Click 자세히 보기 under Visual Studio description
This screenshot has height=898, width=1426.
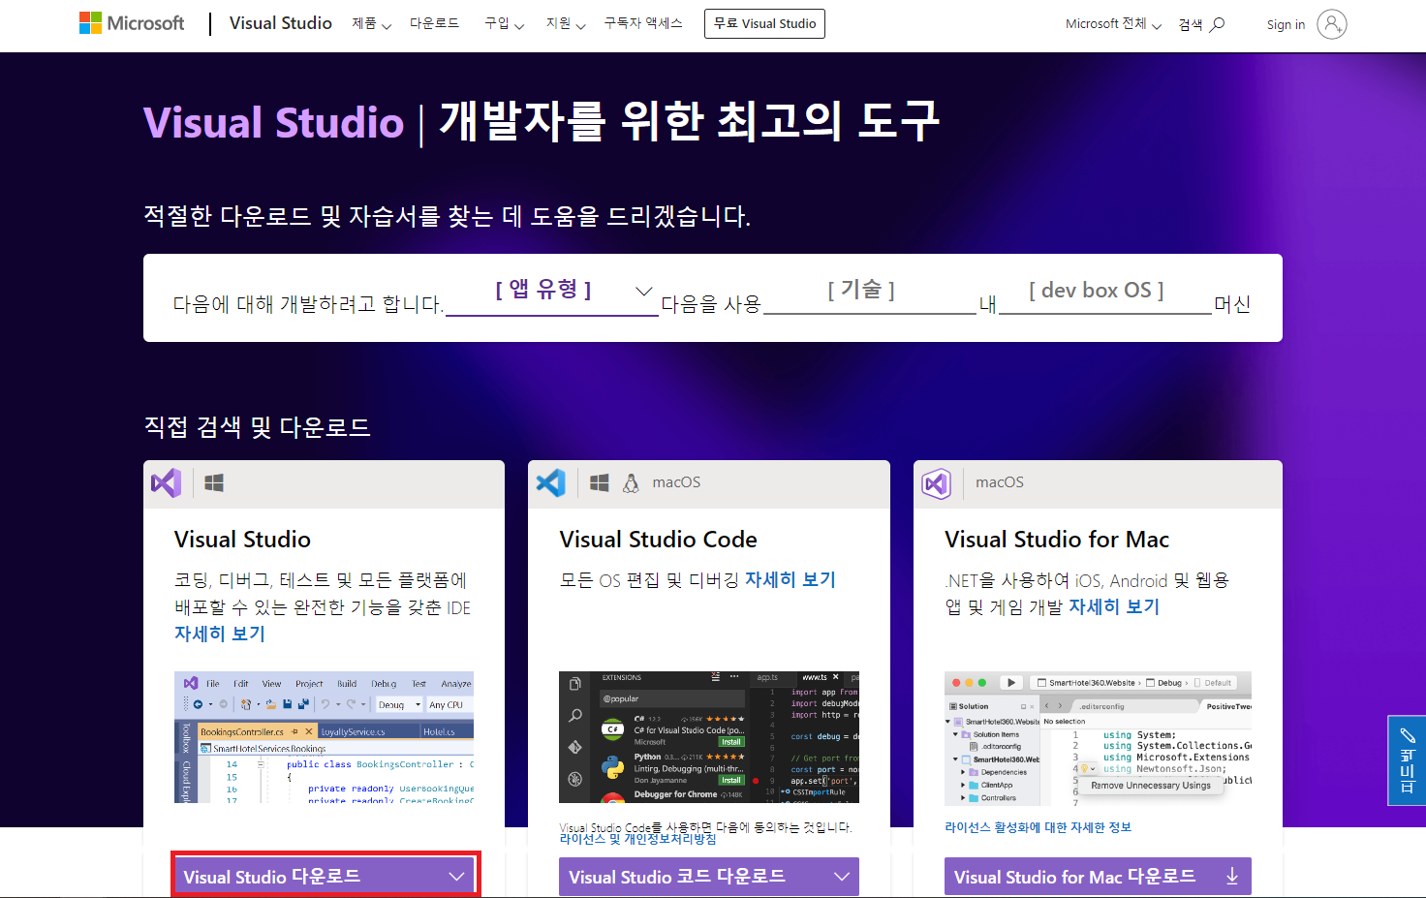coord(220,634)
